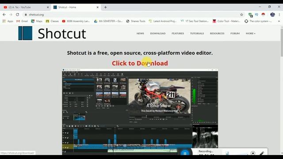The image size is (283, 159).
Task: Switch to the A. Tec - YouTube tab
Action: point(25,7)
